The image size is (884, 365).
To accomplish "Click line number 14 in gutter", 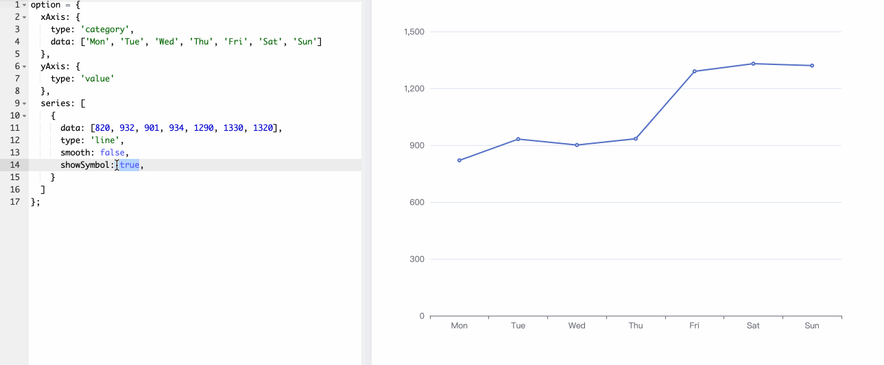I will point(15,165).
